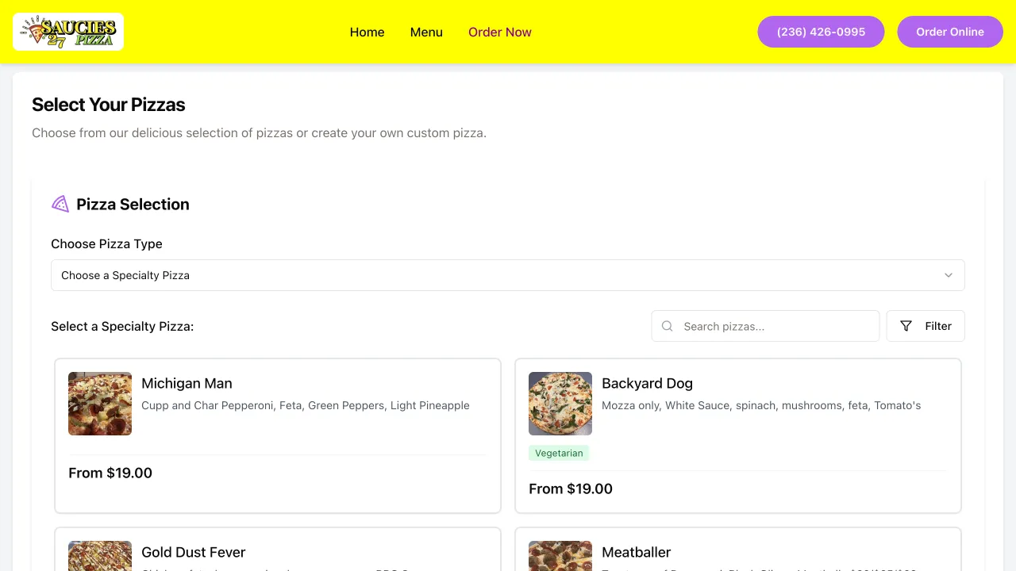Click the funnel icon on the Filter button
The image size is (1016, 571).
point(906,326)
